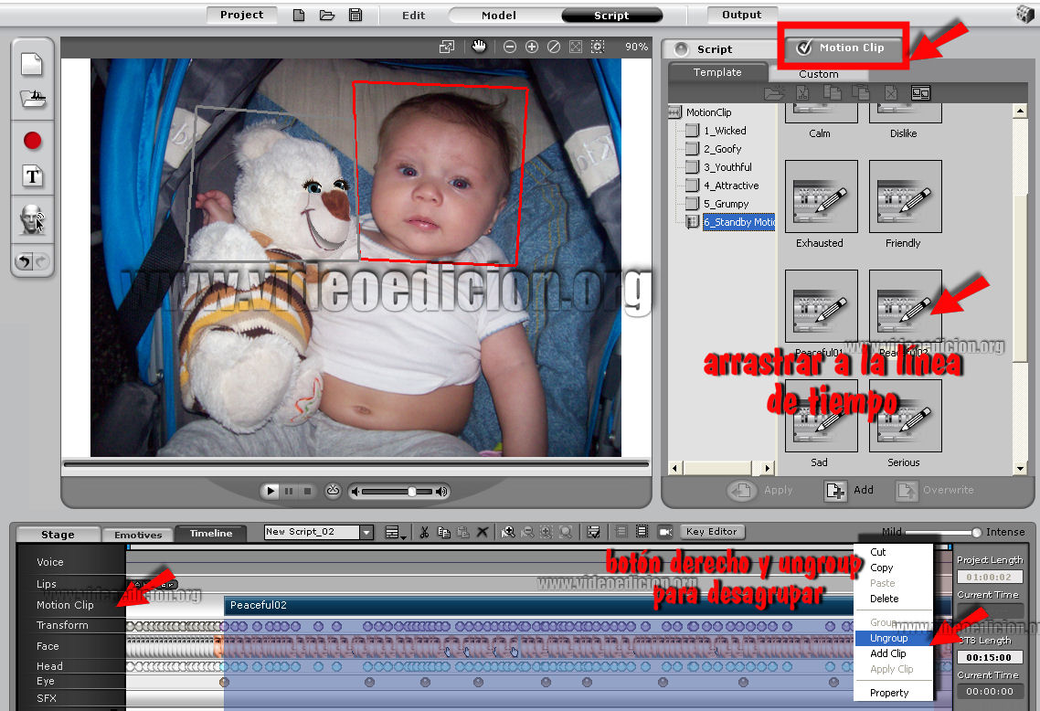
Task: Click the red Record button in left toolbar
Action: pos(33,141)
